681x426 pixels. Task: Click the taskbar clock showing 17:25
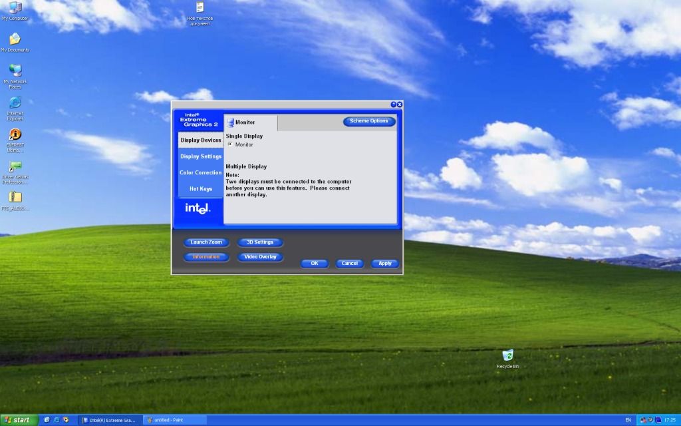point(670,420)
